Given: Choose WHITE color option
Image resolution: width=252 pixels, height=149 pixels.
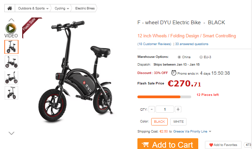Looking at the screenshot, I should (178, 122).
